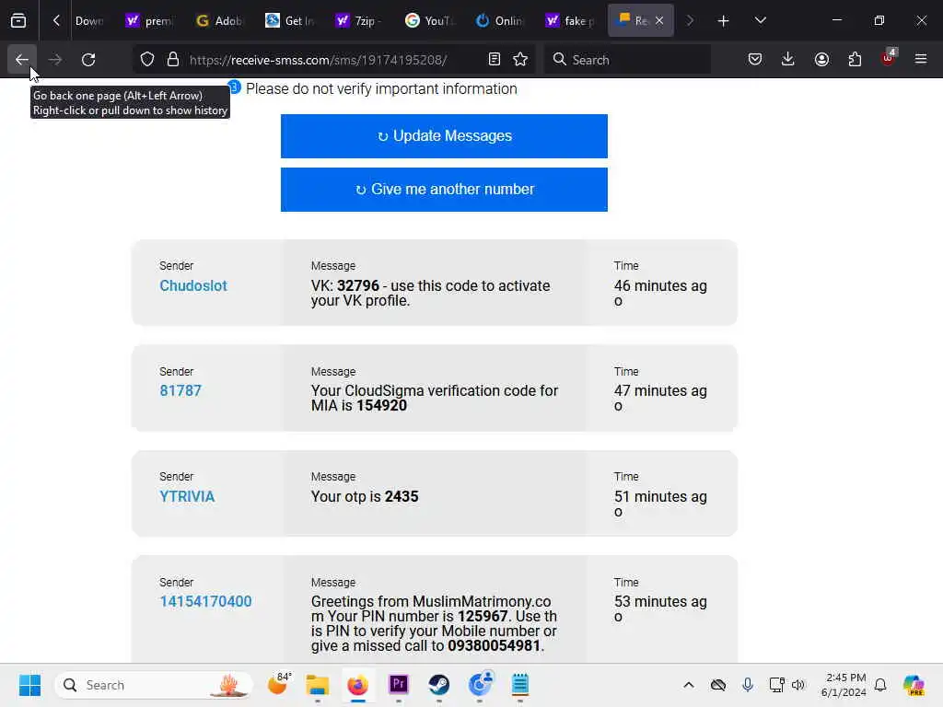The height and width of the screenshot is (707, 943).
Task: Click the '51 minutes ago' time text
Action: (660, 504)
